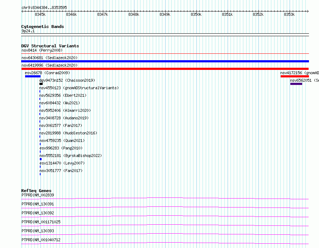319x248 pixels.
Task: Open the nsv2819988 (Huddleston2016) label
Action: pos(68,133)
